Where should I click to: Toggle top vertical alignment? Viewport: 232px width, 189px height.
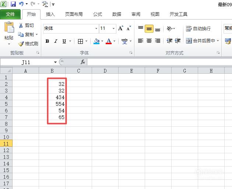pyautogui.click(x=141, y=28)
